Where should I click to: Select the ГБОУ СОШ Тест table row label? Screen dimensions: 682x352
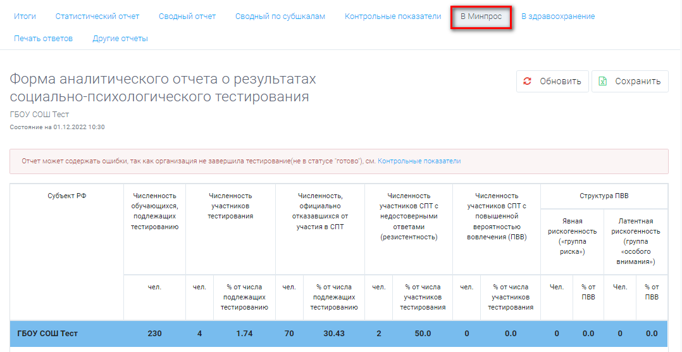tap(47, 334)
